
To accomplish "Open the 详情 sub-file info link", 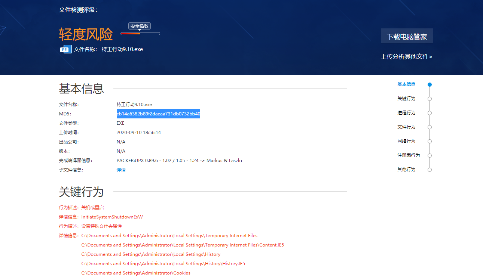I will (x=121, y=170).
